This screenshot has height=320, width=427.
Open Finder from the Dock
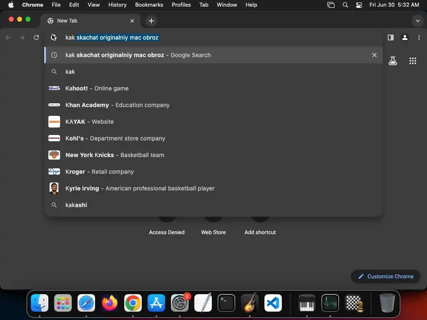pyautogui.click(x=40, y=303)
